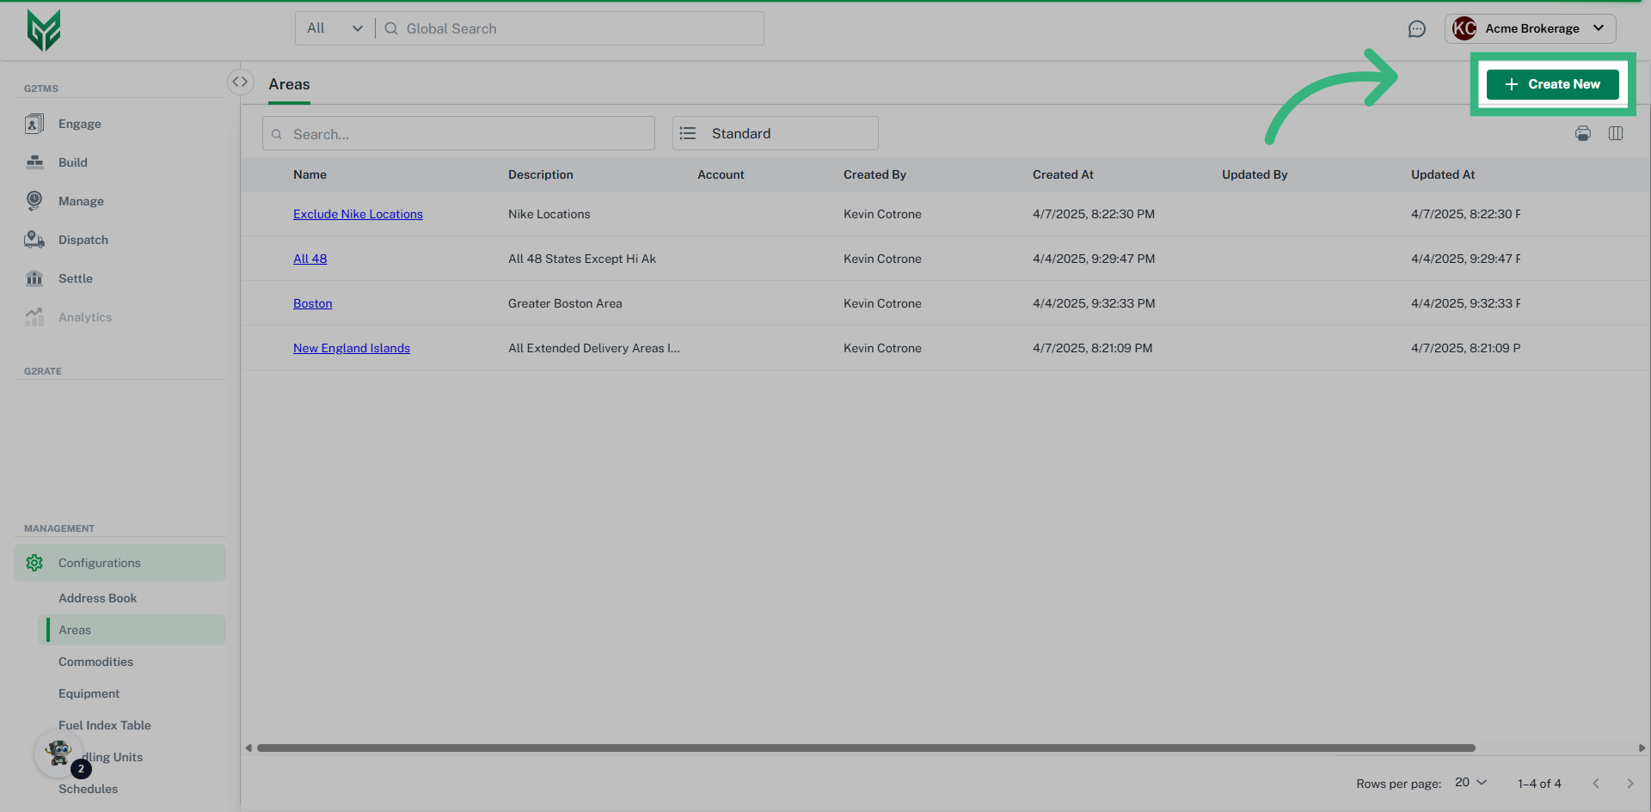
Task: Go to Schedules
Action: click(88, 789)
